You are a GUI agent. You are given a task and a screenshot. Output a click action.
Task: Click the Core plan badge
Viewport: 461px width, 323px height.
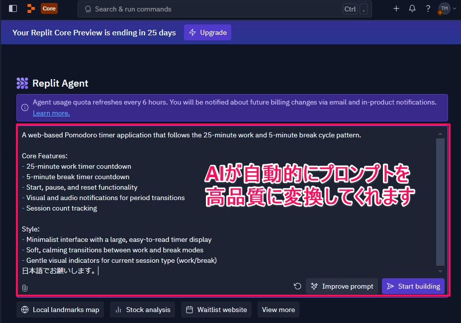49,8
